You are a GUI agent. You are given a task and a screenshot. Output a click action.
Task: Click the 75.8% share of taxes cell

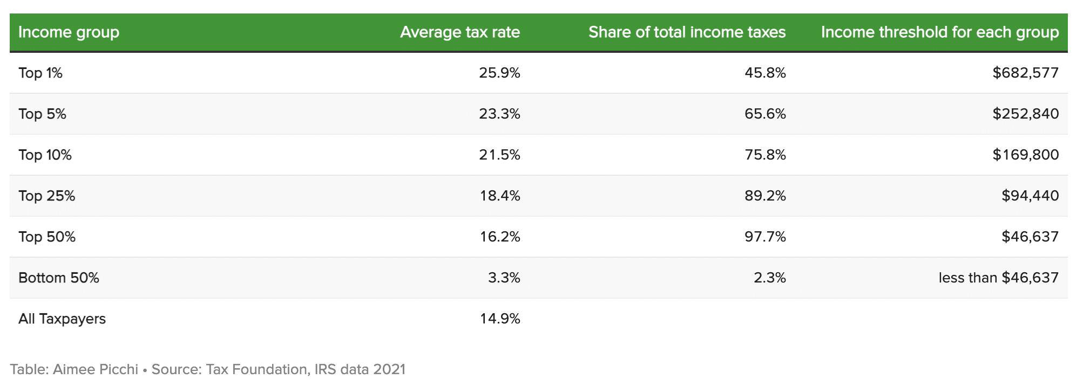765,155
